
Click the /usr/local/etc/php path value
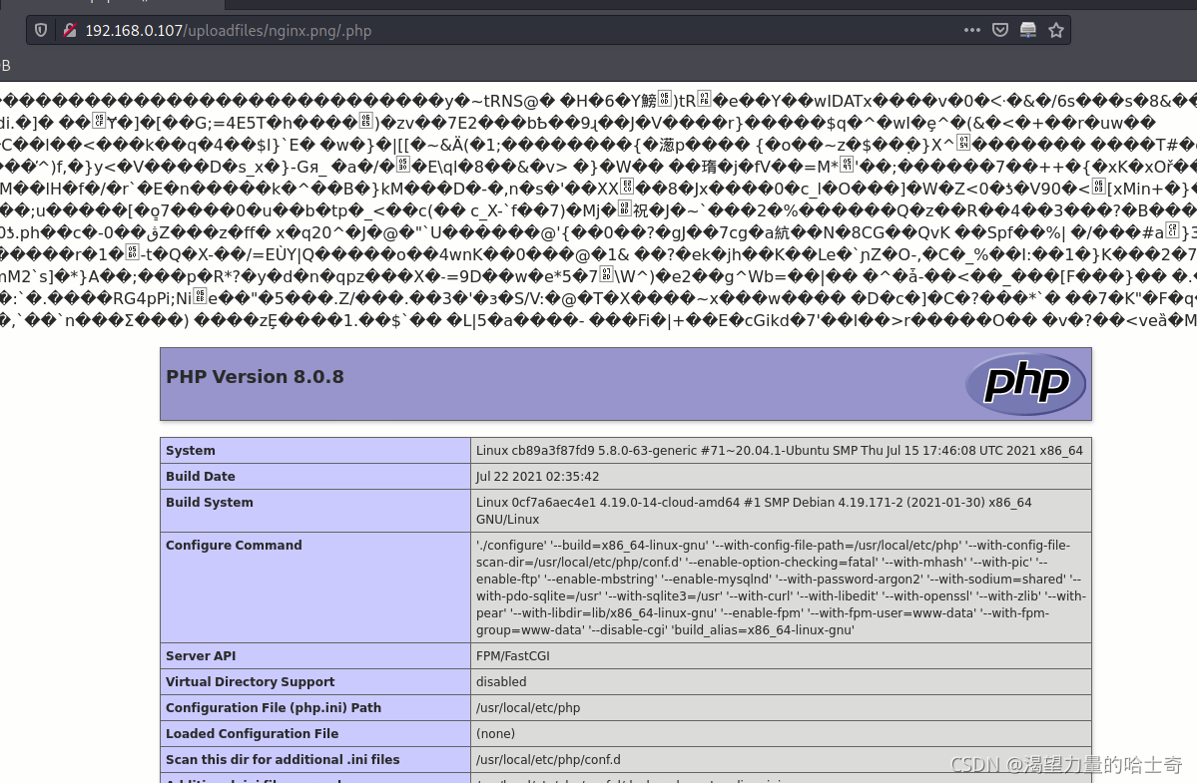(x=528, y=707)
